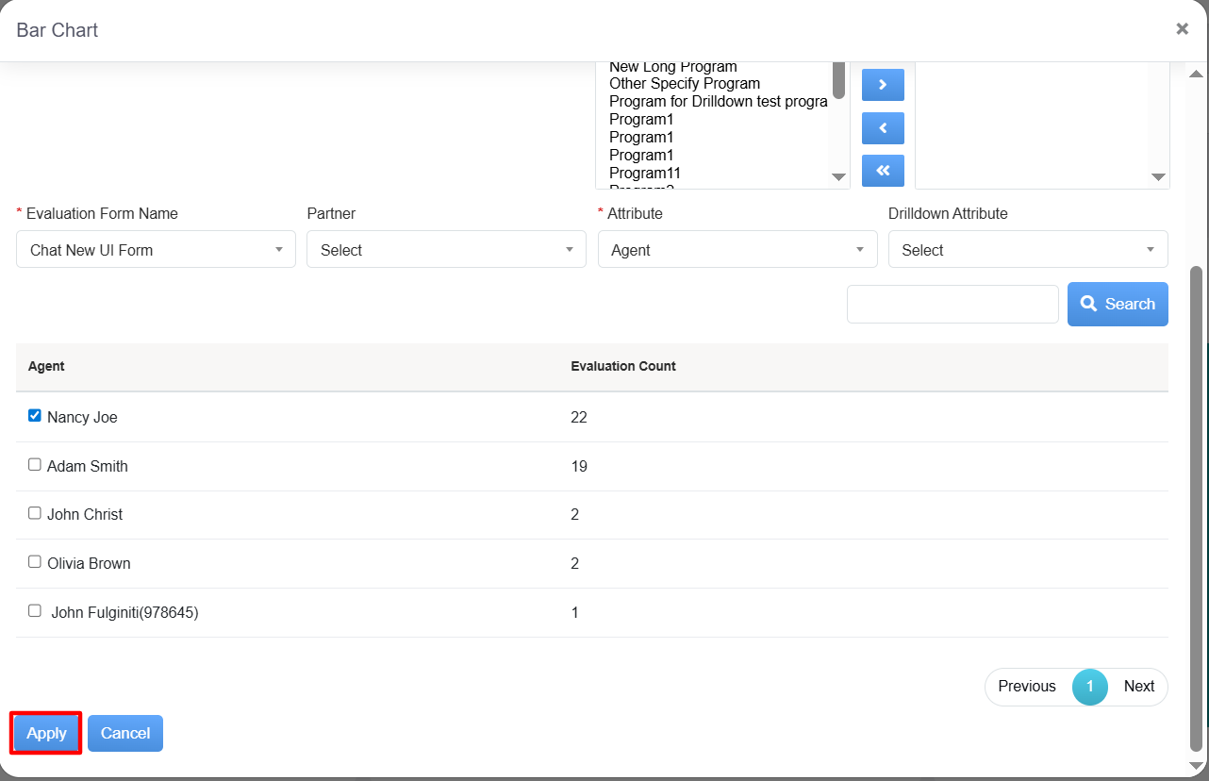Click the Search button with magnifier icon
The image size is (1209, 781).
[1118, 304]
